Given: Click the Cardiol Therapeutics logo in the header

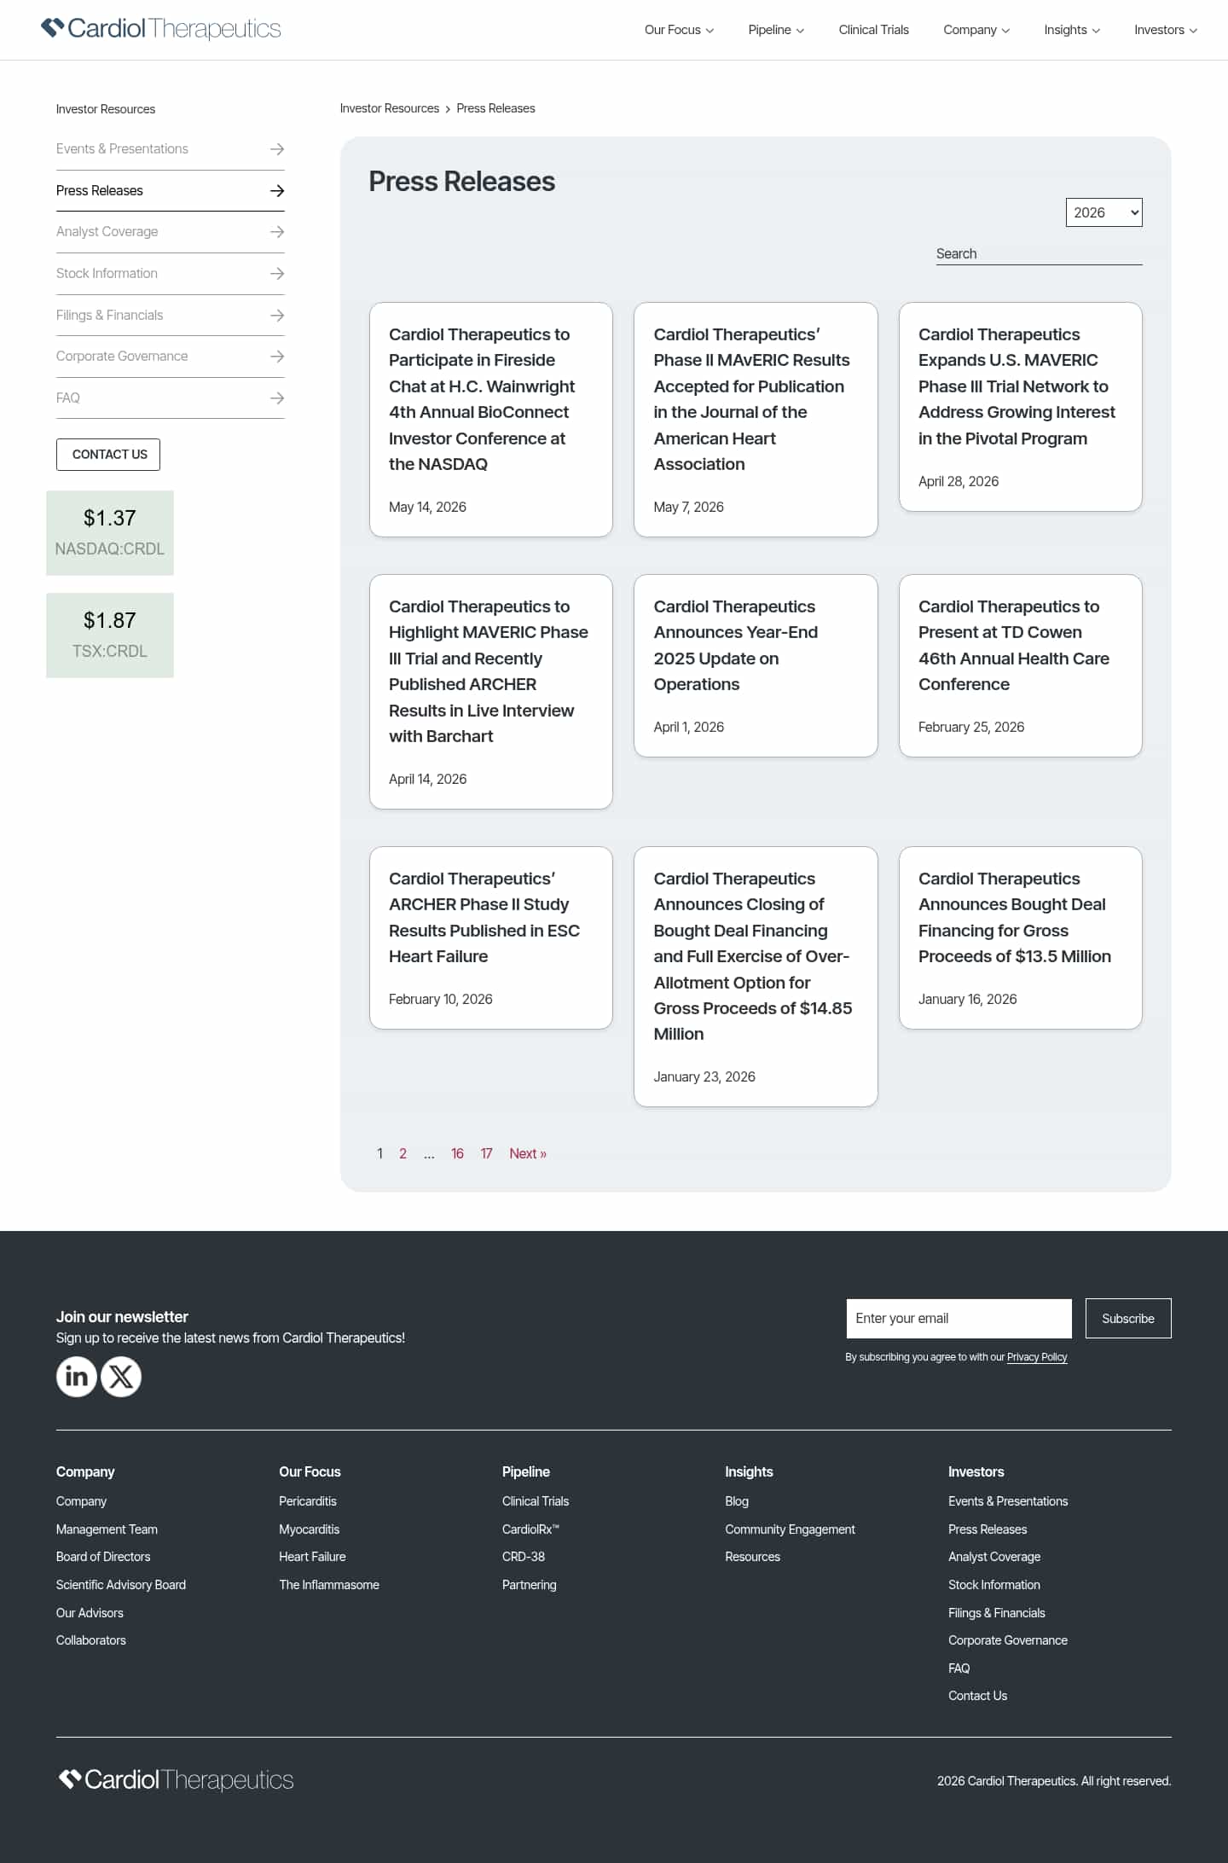Looking at the screenshot, I should (x=160, y=29).
